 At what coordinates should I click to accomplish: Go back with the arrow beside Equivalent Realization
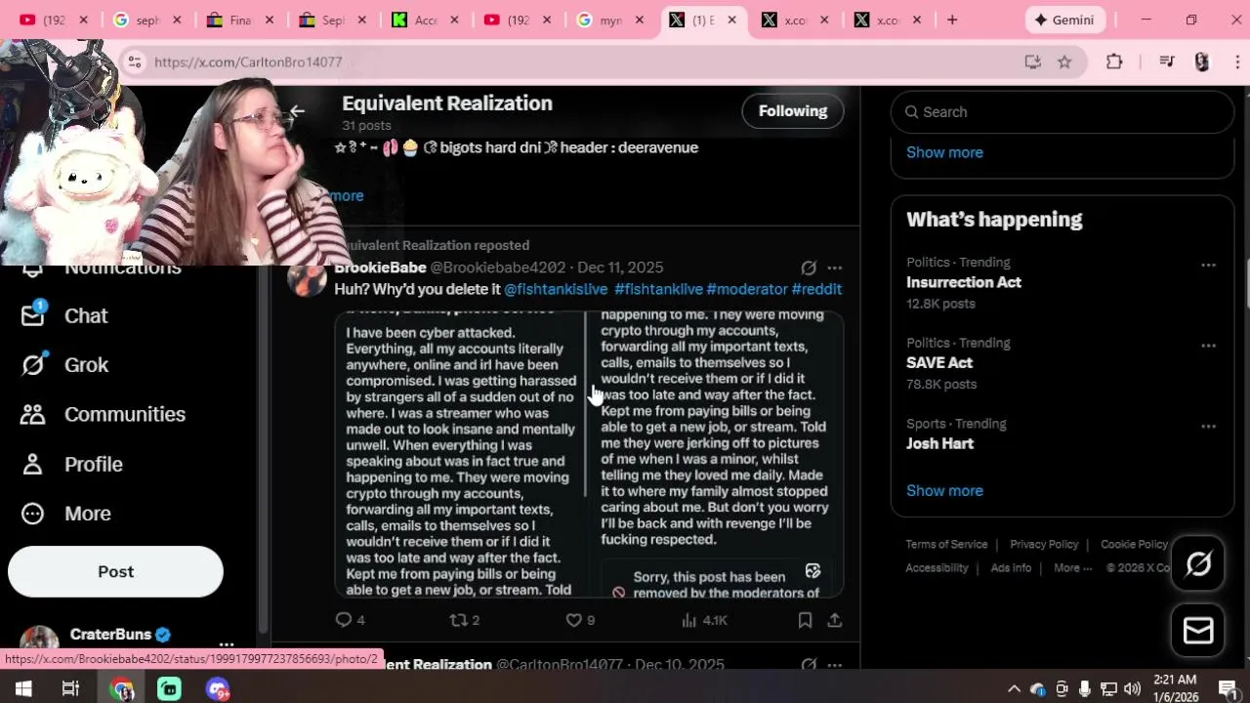coord(297,110)
